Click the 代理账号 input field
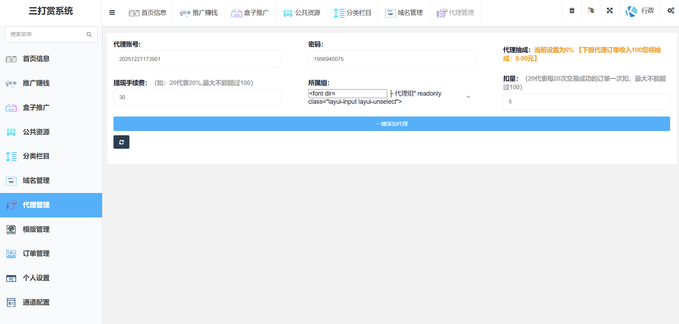Image resolution: width=679 pixels, height=324 pixels. 197,59
